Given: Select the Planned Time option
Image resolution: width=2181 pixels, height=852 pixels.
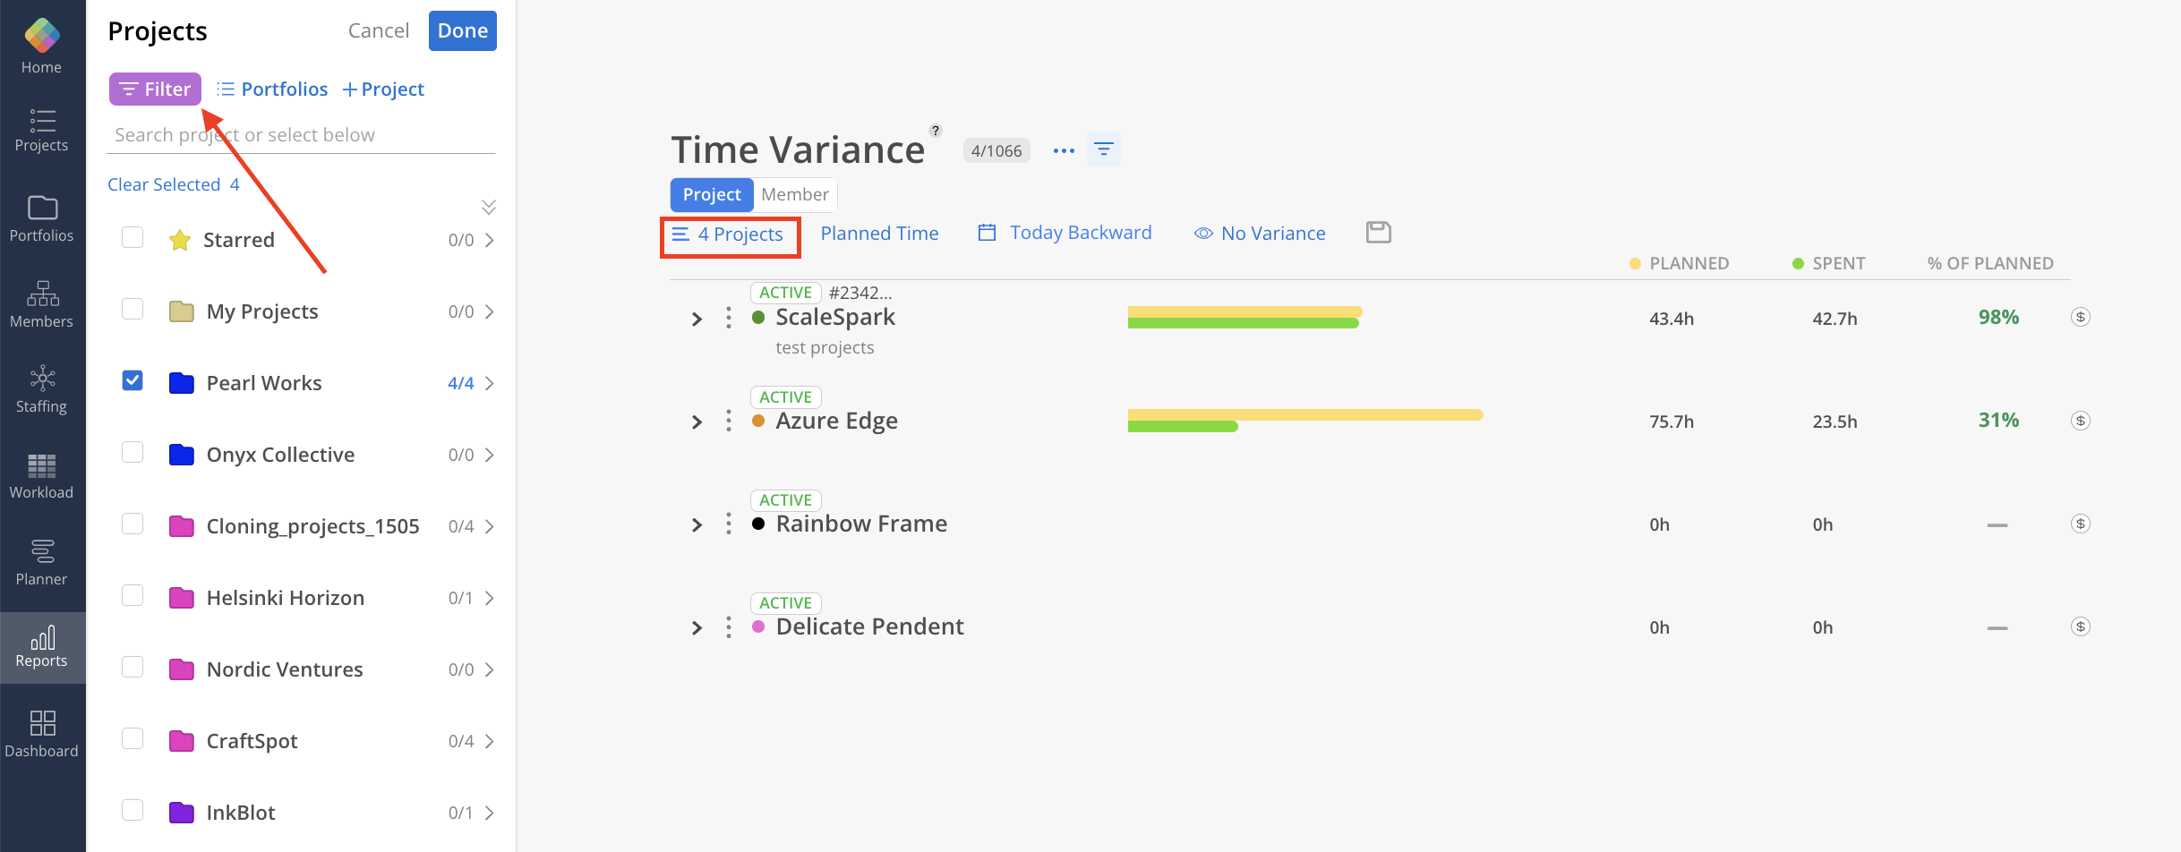Looking at the screenshot, I should click(x=879, y=234).
